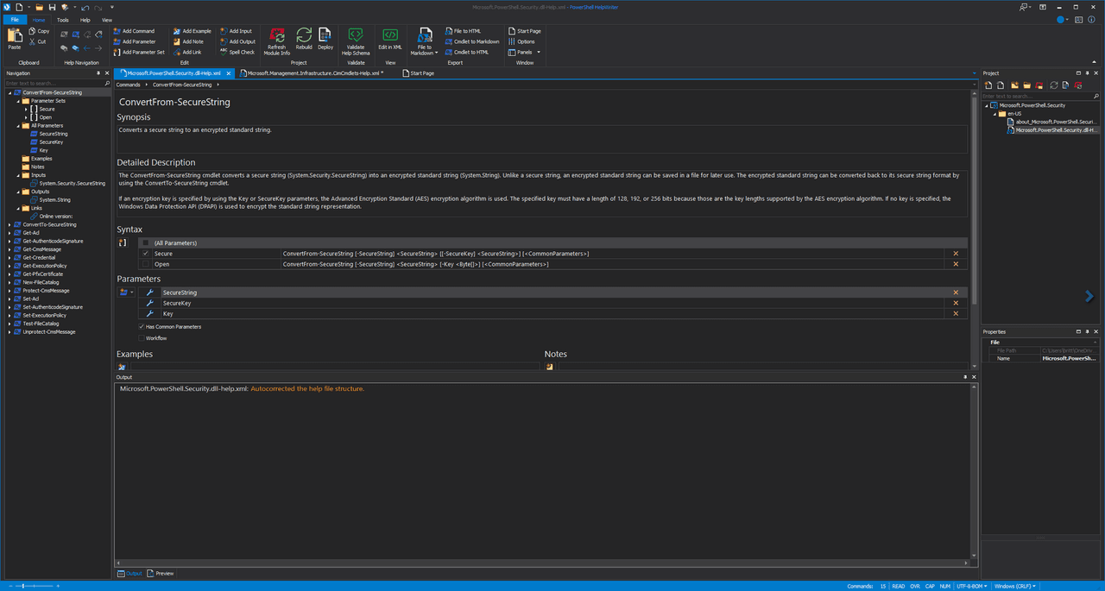Collapse en-US folder in Project panel

click(995, 114)
